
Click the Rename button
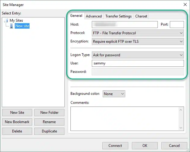[49, 122]
